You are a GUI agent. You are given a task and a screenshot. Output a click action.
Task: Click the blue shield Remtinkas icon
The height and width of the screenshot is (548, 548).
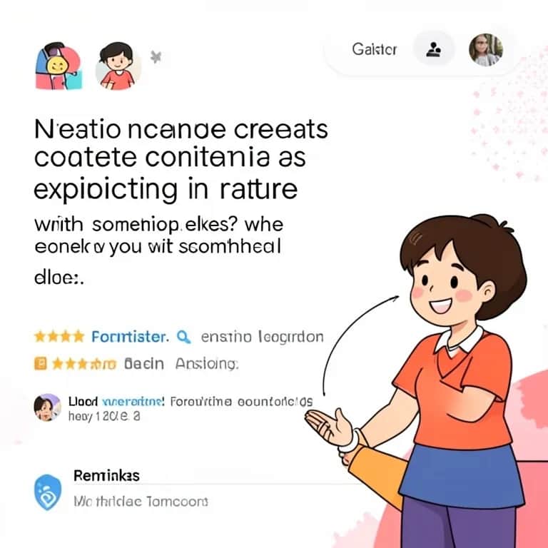(x=48, y=492)
